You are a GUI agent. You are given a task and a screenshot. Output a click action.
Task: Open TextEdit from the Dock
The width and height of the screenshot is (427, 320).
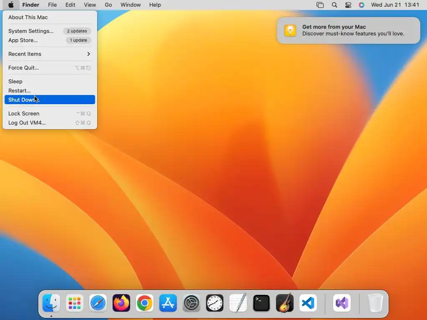tap(238, 303)
